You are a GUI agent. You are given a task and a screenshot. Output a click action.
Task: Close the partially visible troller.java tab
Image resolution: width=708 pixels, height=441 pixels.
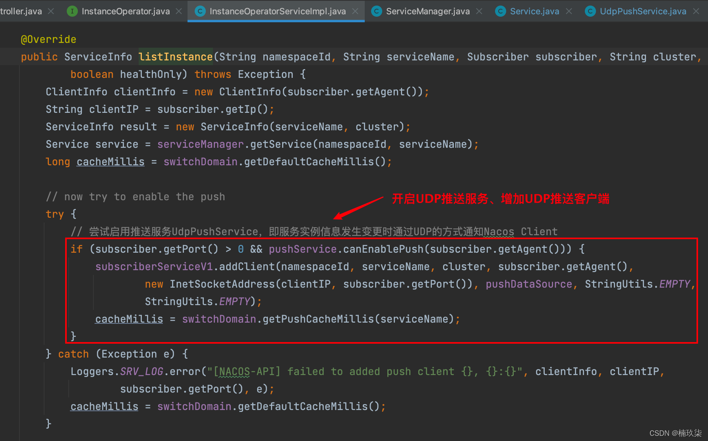[51, 11]
